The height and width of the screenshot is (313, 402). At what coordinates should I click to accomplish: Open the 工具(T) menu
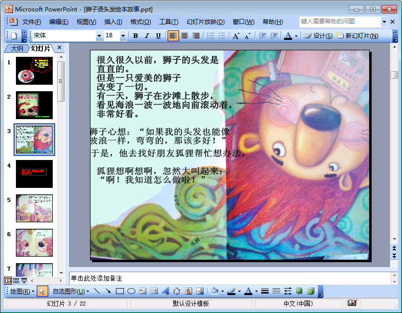pos(169,22)
